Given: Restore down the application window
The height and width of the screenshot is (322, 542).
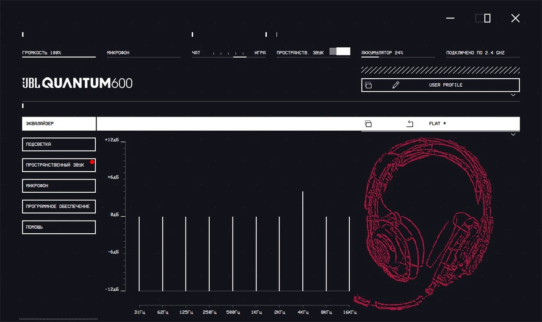Looking at the screenshot, I should point(483,18).
